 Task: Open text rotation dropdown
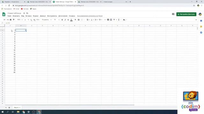pos(100,20)
